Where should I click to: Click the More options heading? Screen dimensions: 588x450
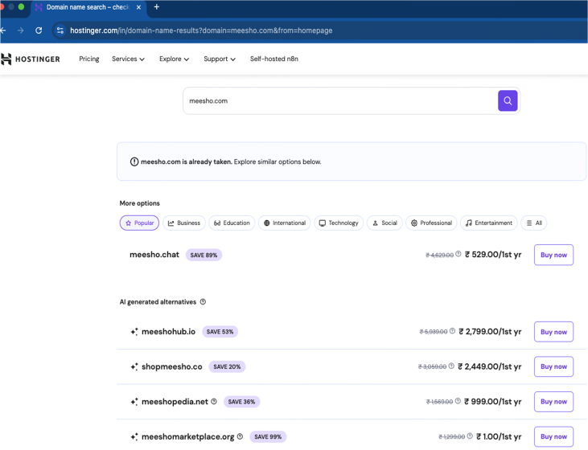coord(139,203)
